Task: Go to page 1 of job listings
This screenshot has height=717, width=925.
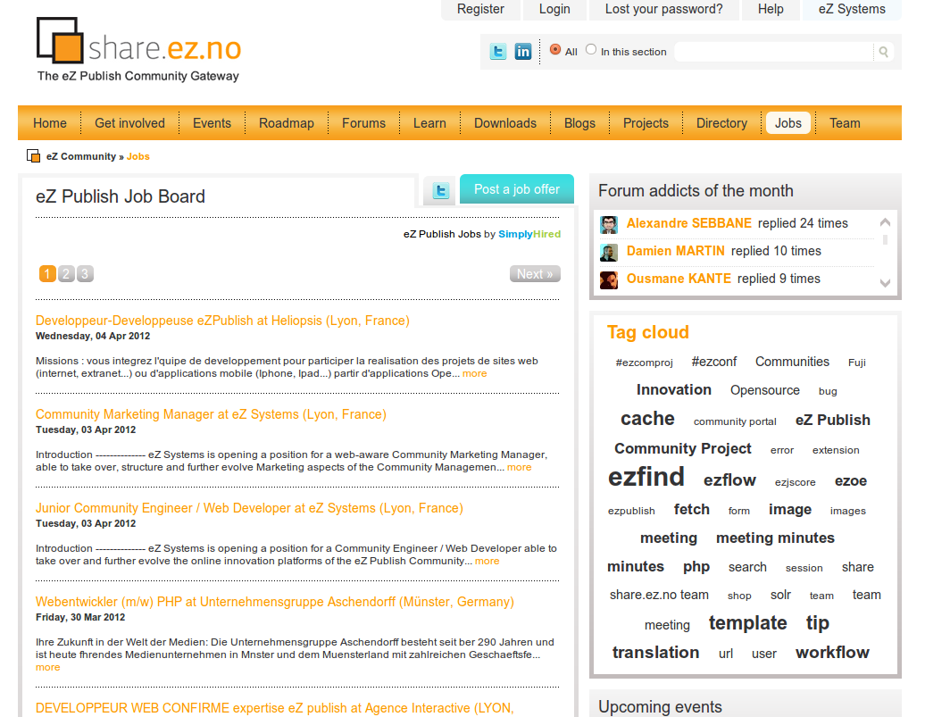Action: point(47,274)
